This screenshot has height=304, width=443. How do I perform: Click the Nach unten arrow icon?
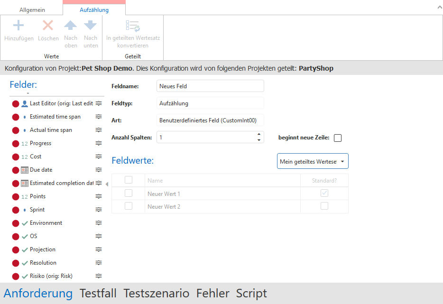pos(91,26)
